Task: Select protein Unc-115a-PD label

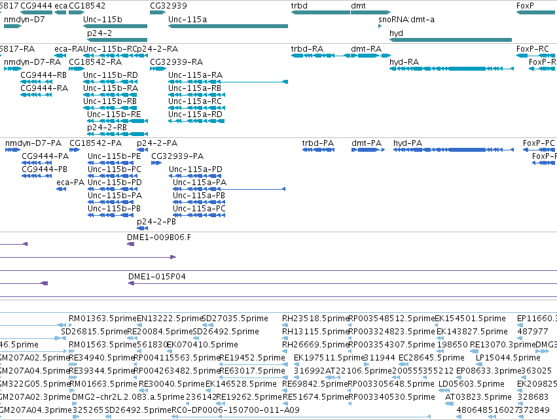Action: click(x=196, y=169)
